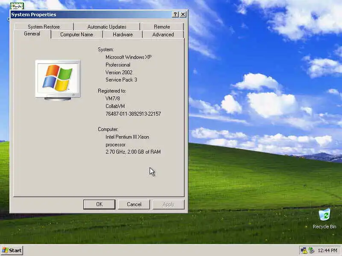Click the 12:44 PM taskbar clock
This screenshot has height=256, width=342.
pos(327,250)
